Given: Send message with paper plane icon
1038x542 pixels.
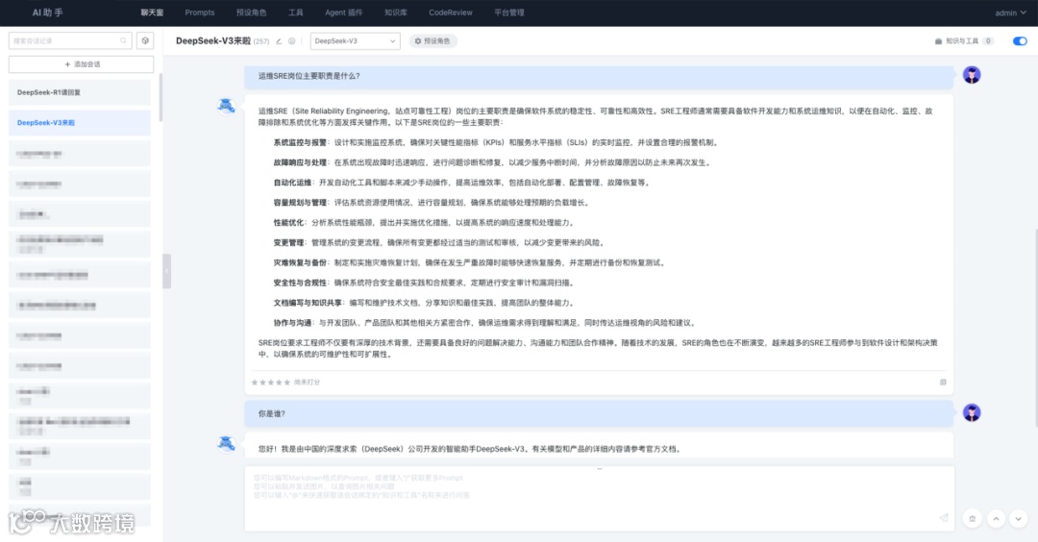Looking at the screenshot, I should pyautogui.click(x=944, y=518).
